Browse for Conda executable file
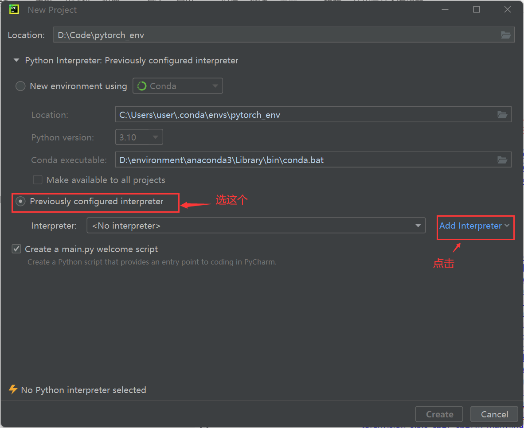This screenshot has width=524, height=428. click(x=502, y=160)
